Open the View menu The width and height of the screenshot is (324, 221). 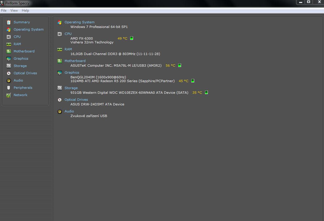point(14,10)
